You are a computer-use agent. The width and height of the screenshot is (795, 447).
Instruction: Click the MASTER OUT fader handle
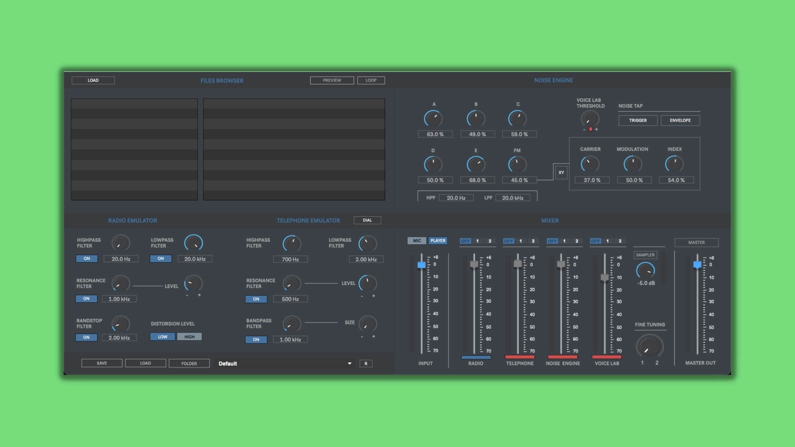tap(697, 265)
